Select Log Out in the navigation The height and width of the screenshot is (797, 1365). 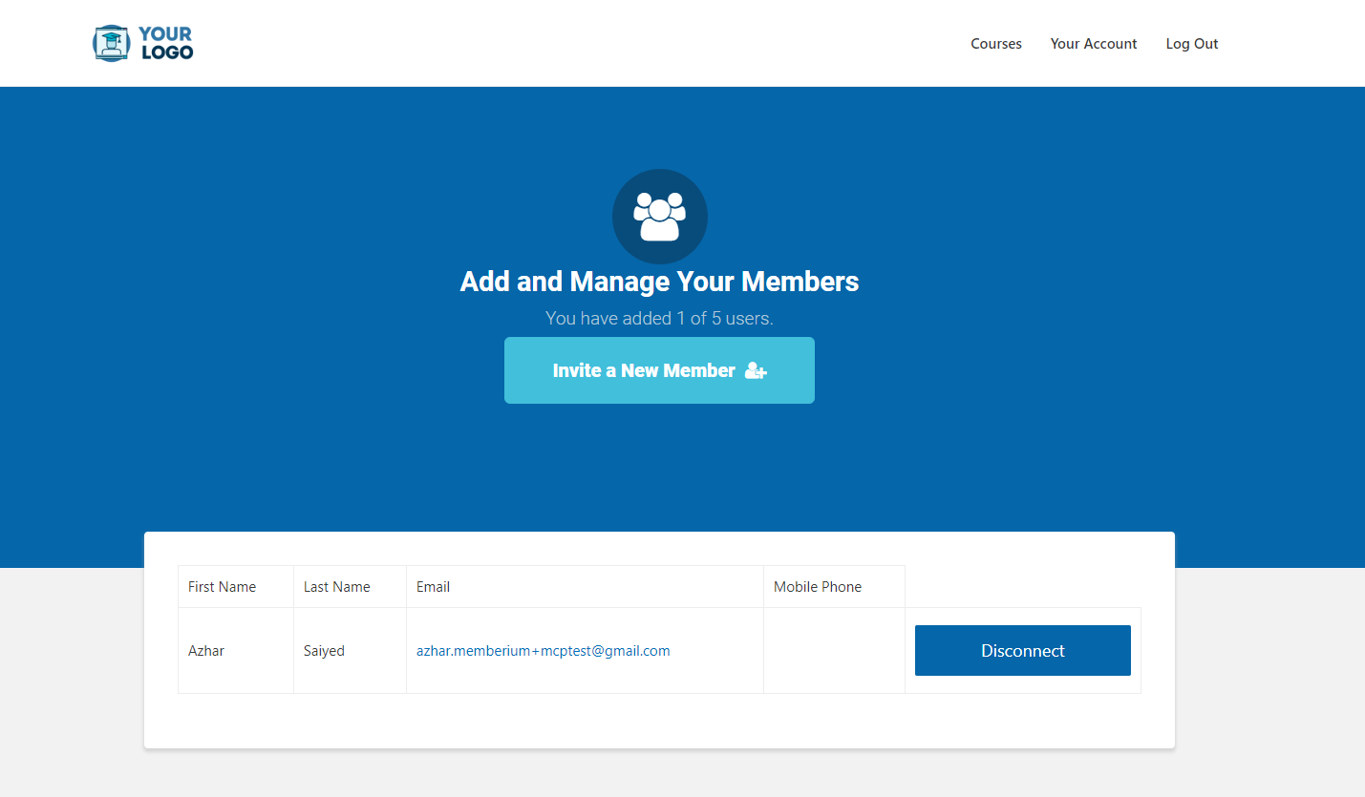tap(1192, 44)
